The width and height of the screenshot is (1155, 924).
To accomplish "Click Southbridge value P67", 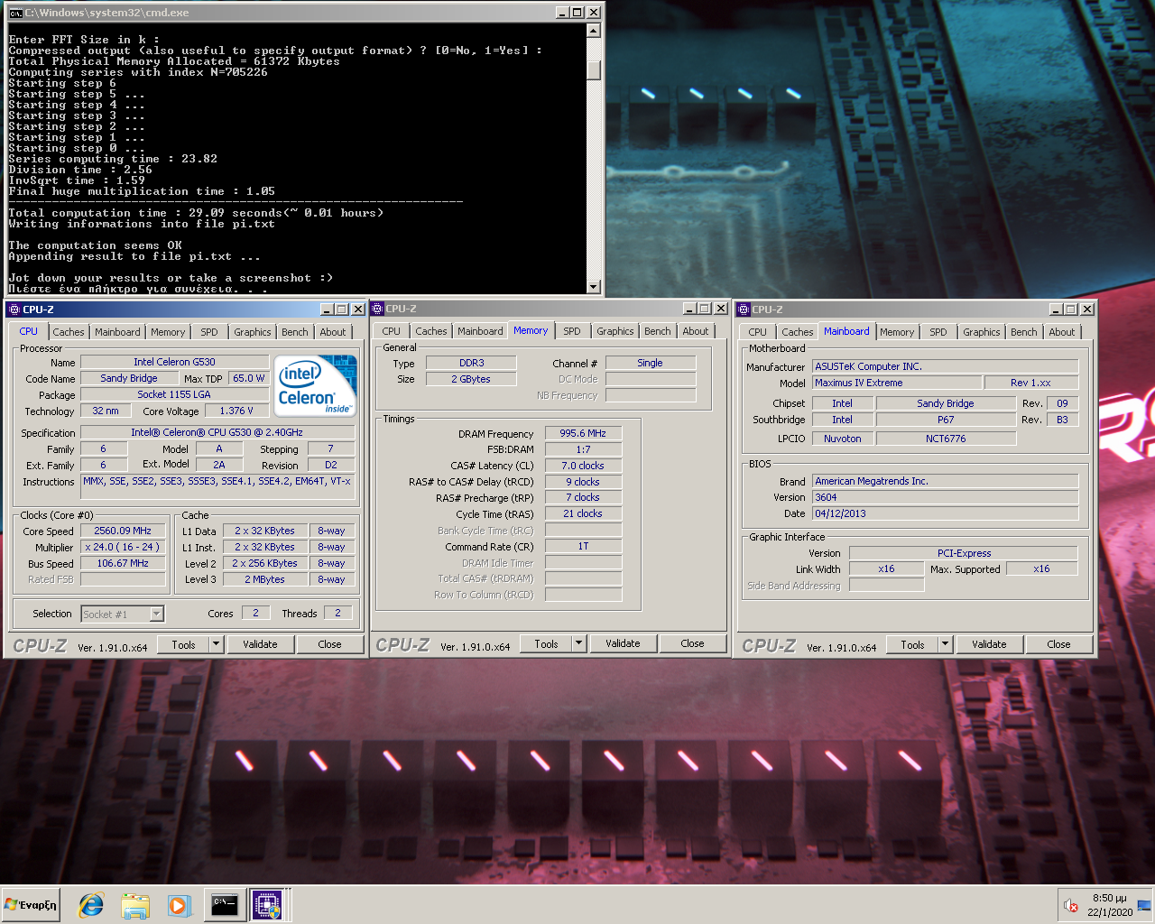I will [946, 420].
